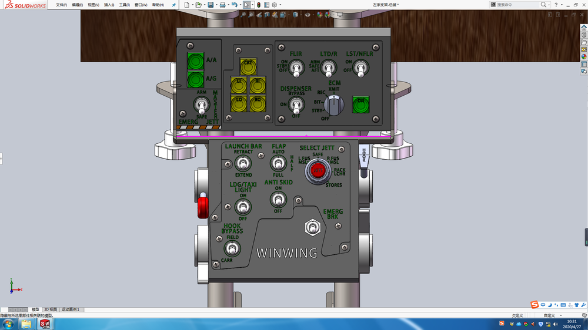Screen dimensions: 588x330
Task: Expand the Save dropdown arrow
Action: point(216,5)
